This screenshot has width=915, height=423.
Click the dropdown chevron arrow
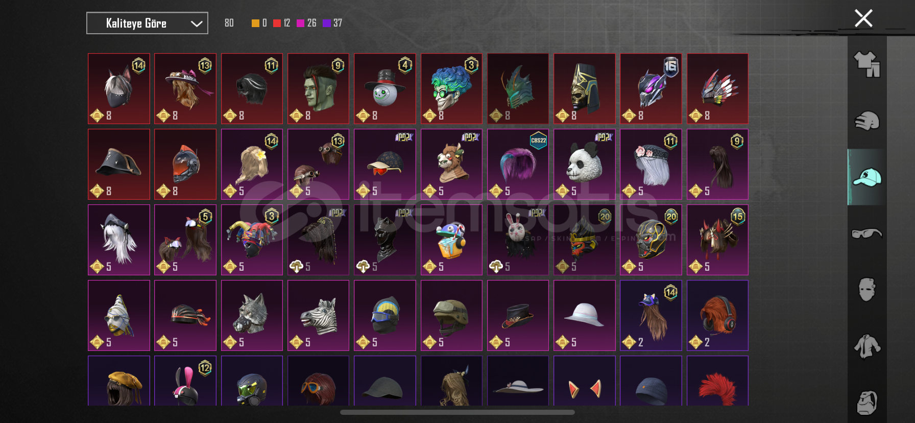tap(197, 24)
